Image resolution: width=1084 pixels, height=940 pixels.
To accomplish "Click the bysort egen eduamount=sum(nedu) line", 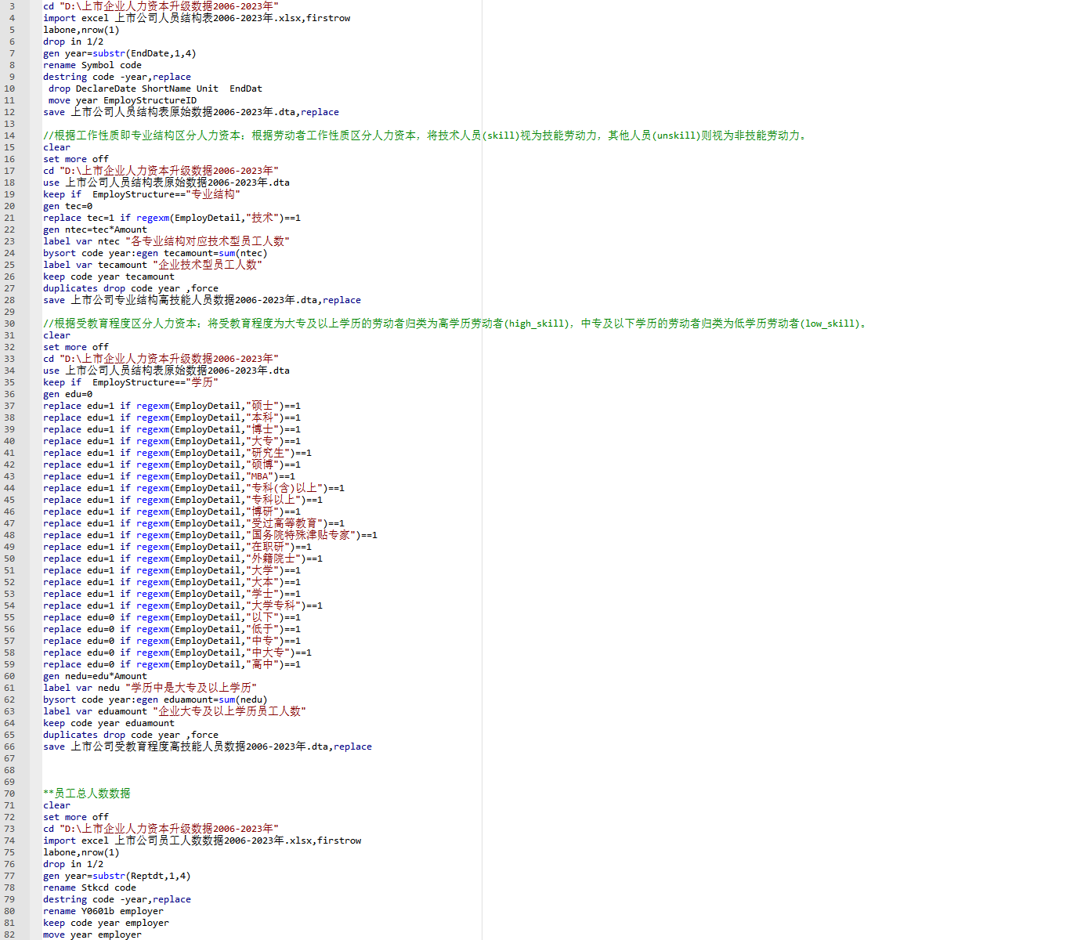I will 155,700.
